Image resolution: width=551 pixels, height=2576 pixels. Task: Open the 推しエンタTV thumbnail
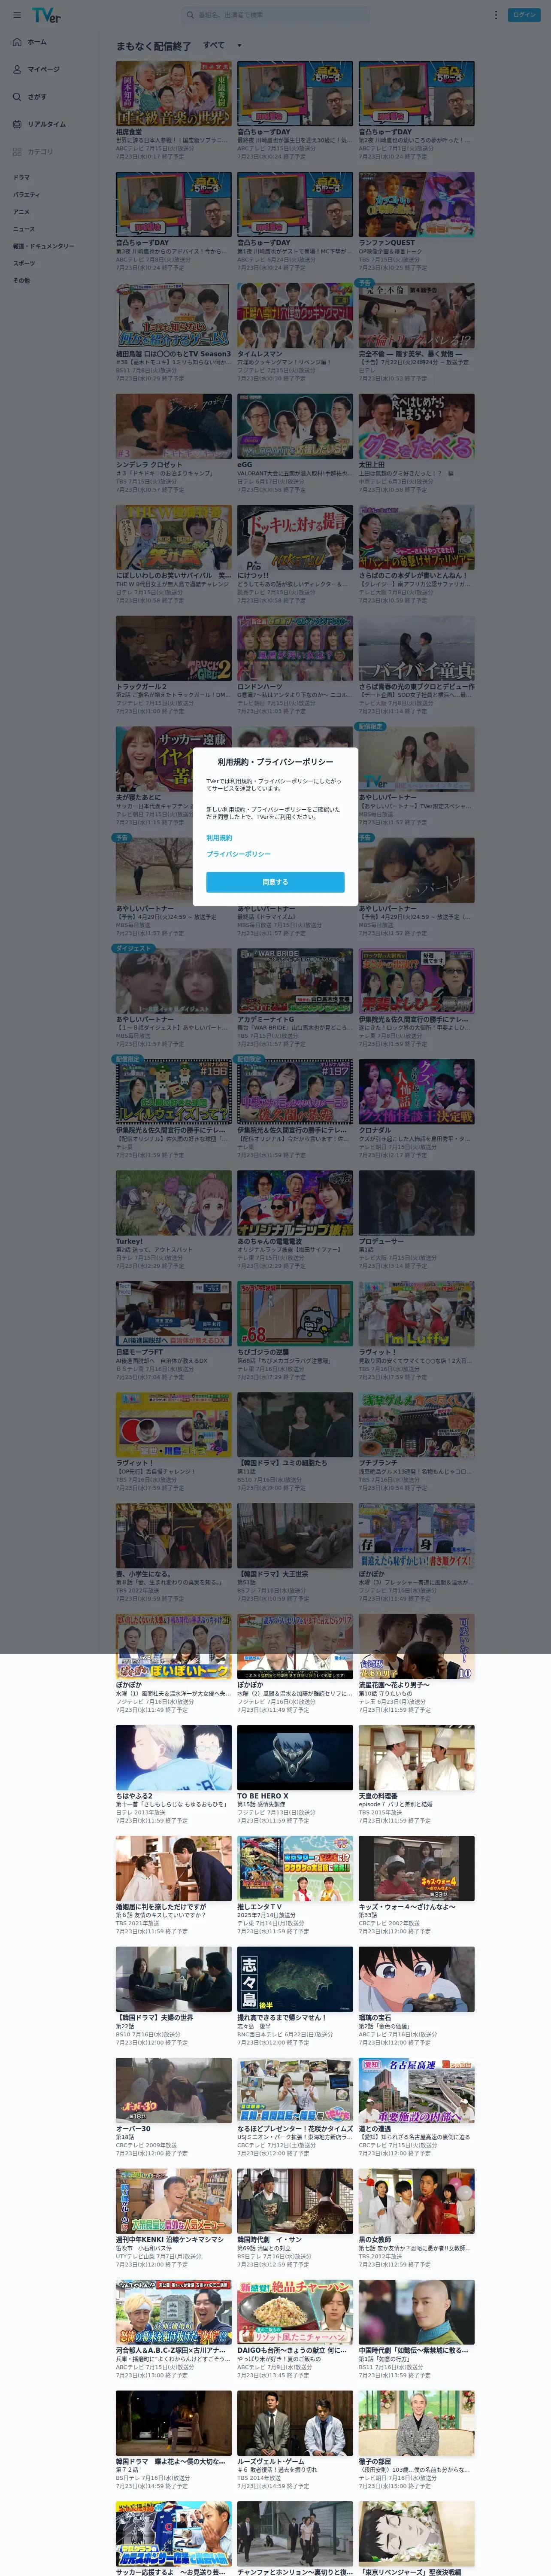(295, 1869)
